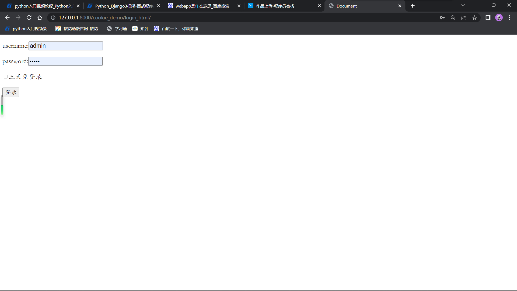517x291 pixels.
Task: Switch to the python入门视频教程 tab
Action: (43, 6)
